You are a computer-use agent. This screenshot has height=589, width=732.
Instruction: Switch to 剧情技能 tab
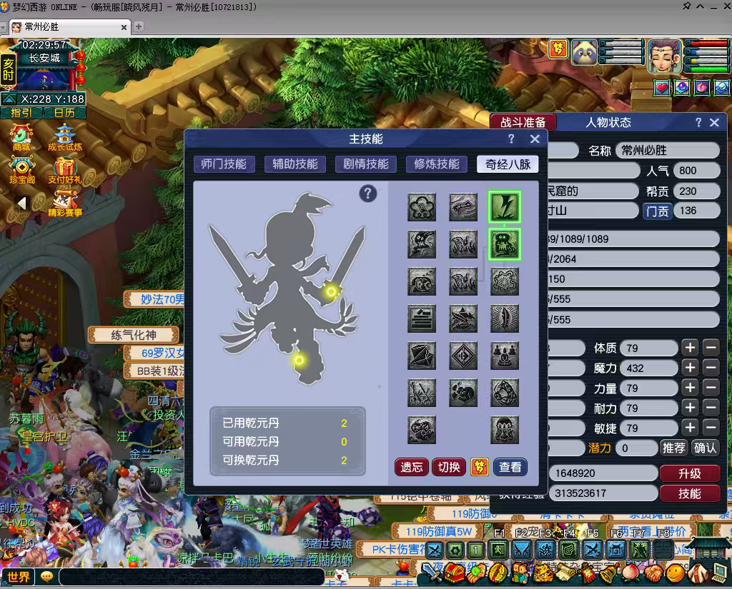click(366, 164)
